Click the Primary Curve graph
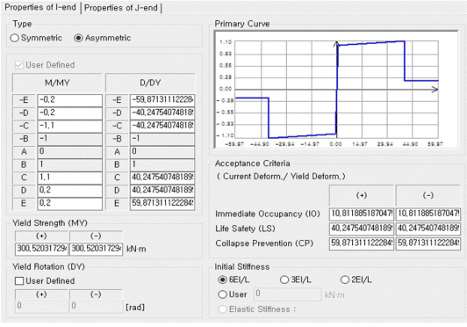The height and width of the screenshot is (327, 467). pos(336,90)
